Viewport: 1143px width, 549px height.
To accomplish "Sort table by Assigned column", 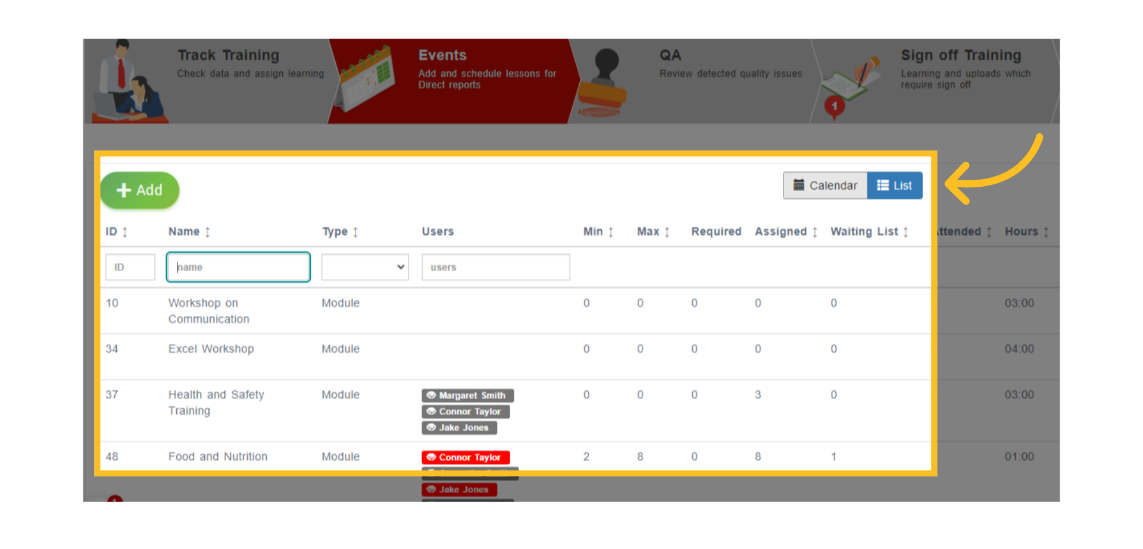I will click(x=786, y=231).
